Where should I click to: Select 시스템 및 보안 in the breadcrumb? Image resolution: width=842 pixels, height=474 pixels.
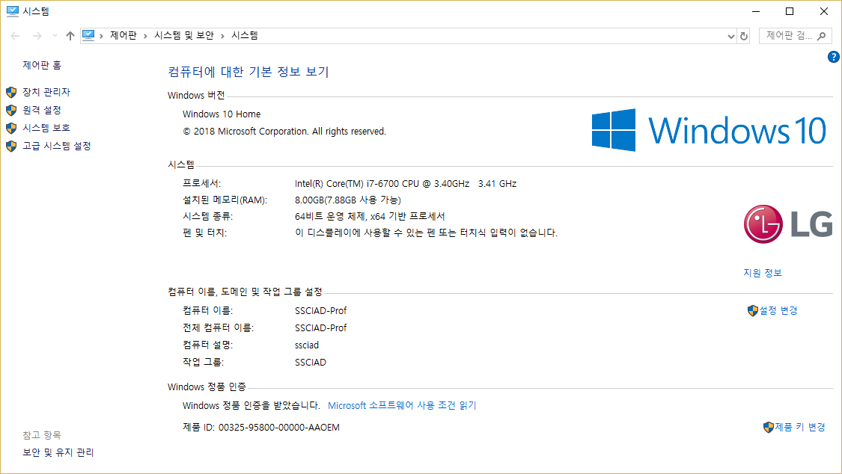click(x=183, y=36)
